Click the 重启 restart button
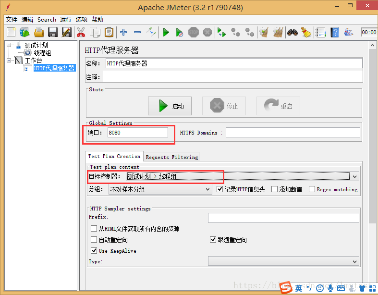378x295 pixels. pos(278,106)
